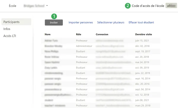This screenshot has width=178, height=108.
Task: Click Sélectionner plusieurs link
Action: (111, 22)
